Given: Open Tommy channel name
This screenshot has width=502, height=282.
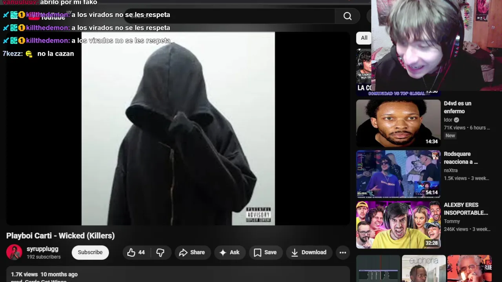Looking at the screenshot, I should pyautogui.click(x=452, y=221).
